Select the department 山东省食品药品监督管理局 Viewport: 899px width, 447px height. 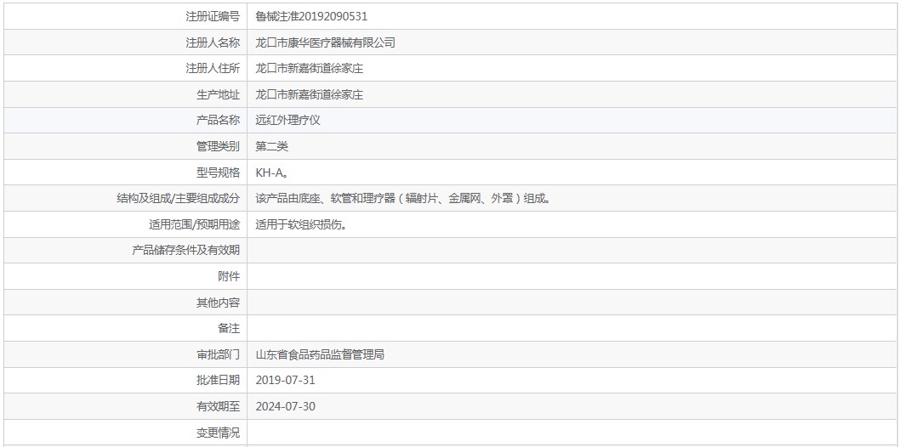point(320,354)
